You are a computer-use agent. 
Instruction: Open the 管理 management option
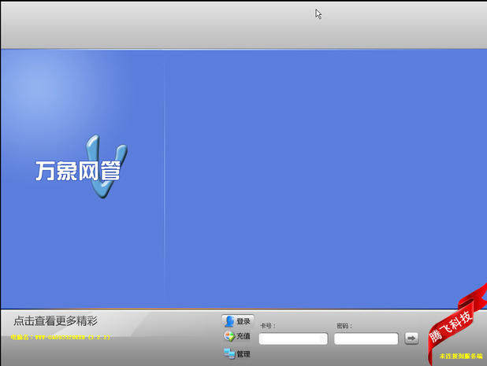[x=237, y=353]
